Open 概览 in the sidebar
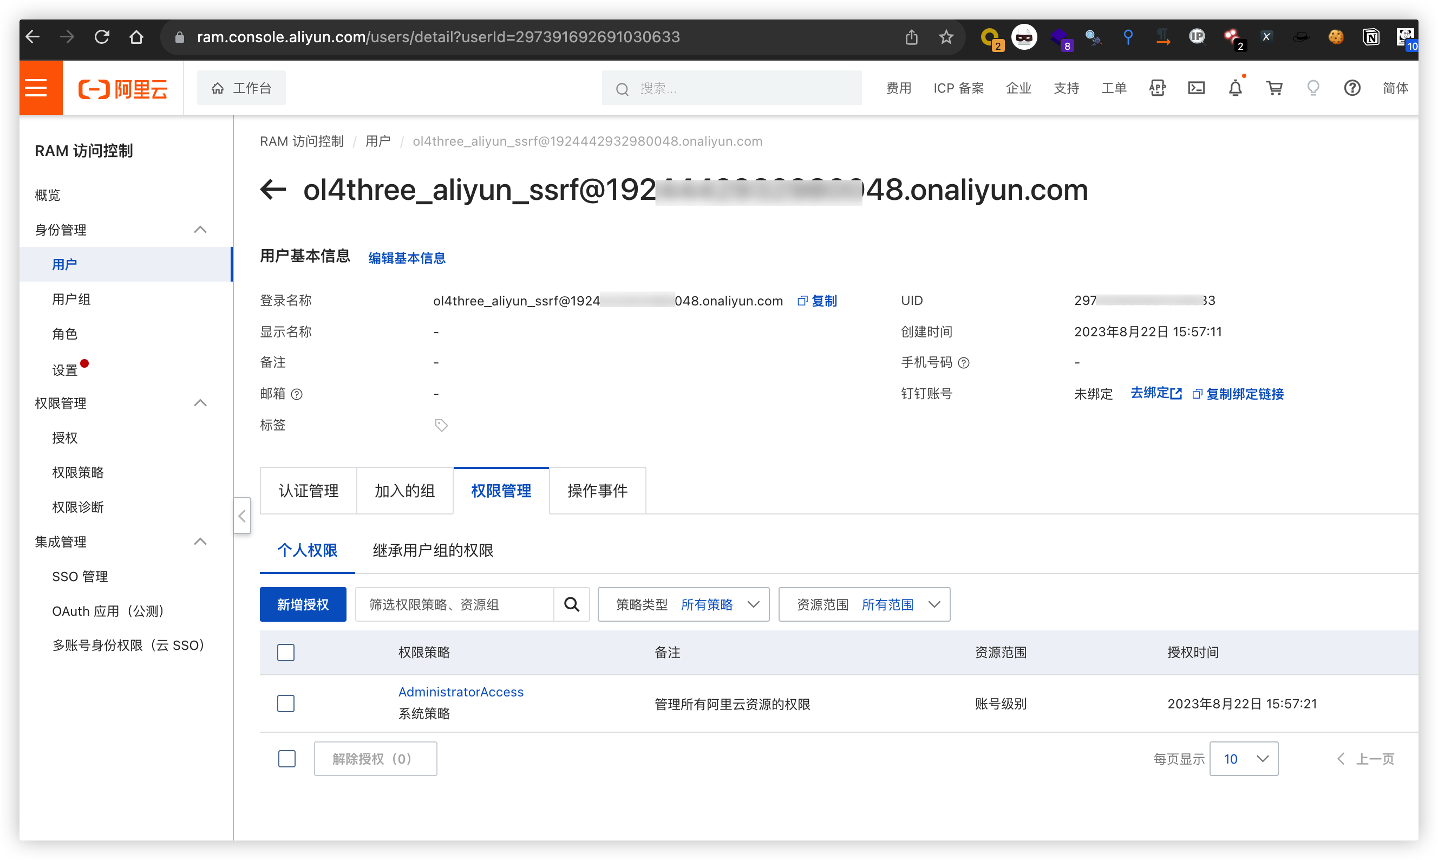The image size is (1438, 860). tap(48, 196)
